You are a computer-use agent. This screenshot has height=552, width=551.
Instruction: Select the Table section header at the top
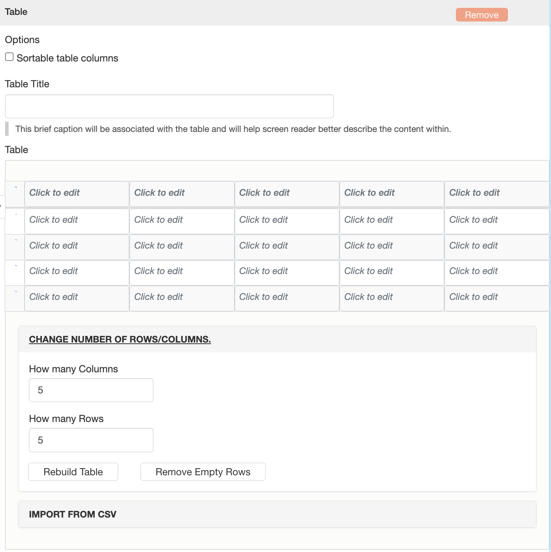click(16, 12)
